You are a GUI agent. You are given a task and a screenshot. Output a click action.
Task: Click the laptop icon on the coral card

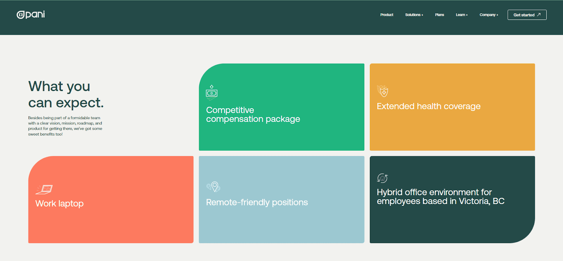pos(44,189)
